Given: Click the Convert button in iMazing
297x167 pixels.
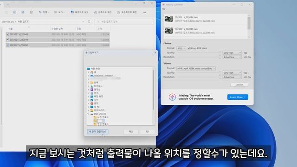Looking at the screenshot, I should pos(239,84).
